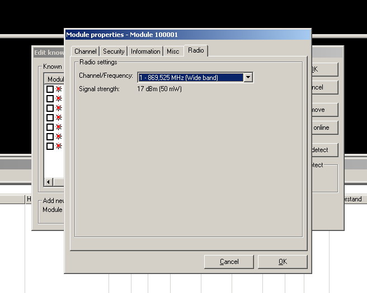The image size is (367, 293).
Task: Click sixth red module status icon
Action: click(59, 136)
